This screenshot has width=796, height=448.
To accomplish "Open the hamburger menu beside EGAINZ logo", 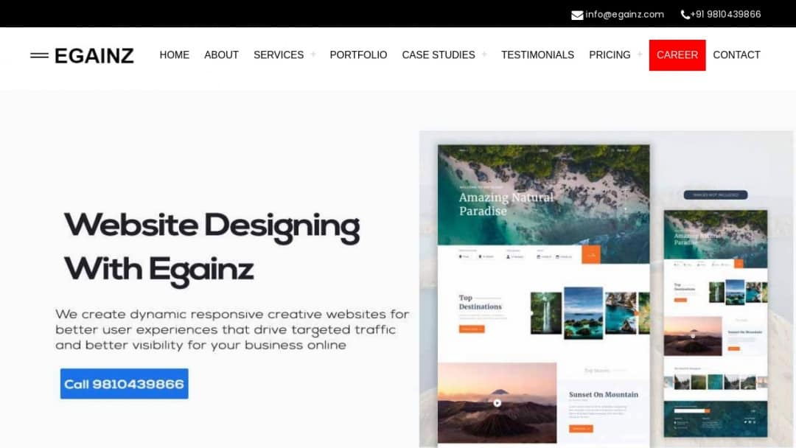I will pyautogui.click(x=39, y=55).
